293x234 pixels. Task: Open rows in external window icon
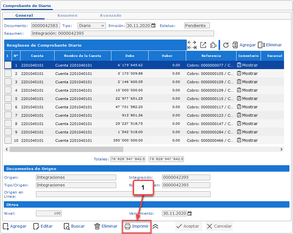tap(203, 45)
